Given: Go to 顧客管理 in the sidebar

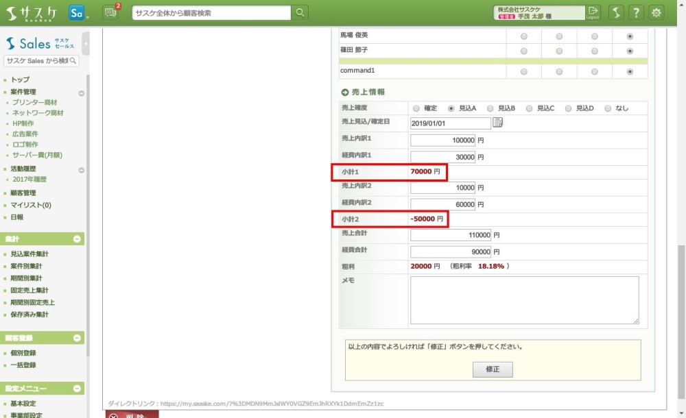Looking at the screenshot, I should click(23, 193).
